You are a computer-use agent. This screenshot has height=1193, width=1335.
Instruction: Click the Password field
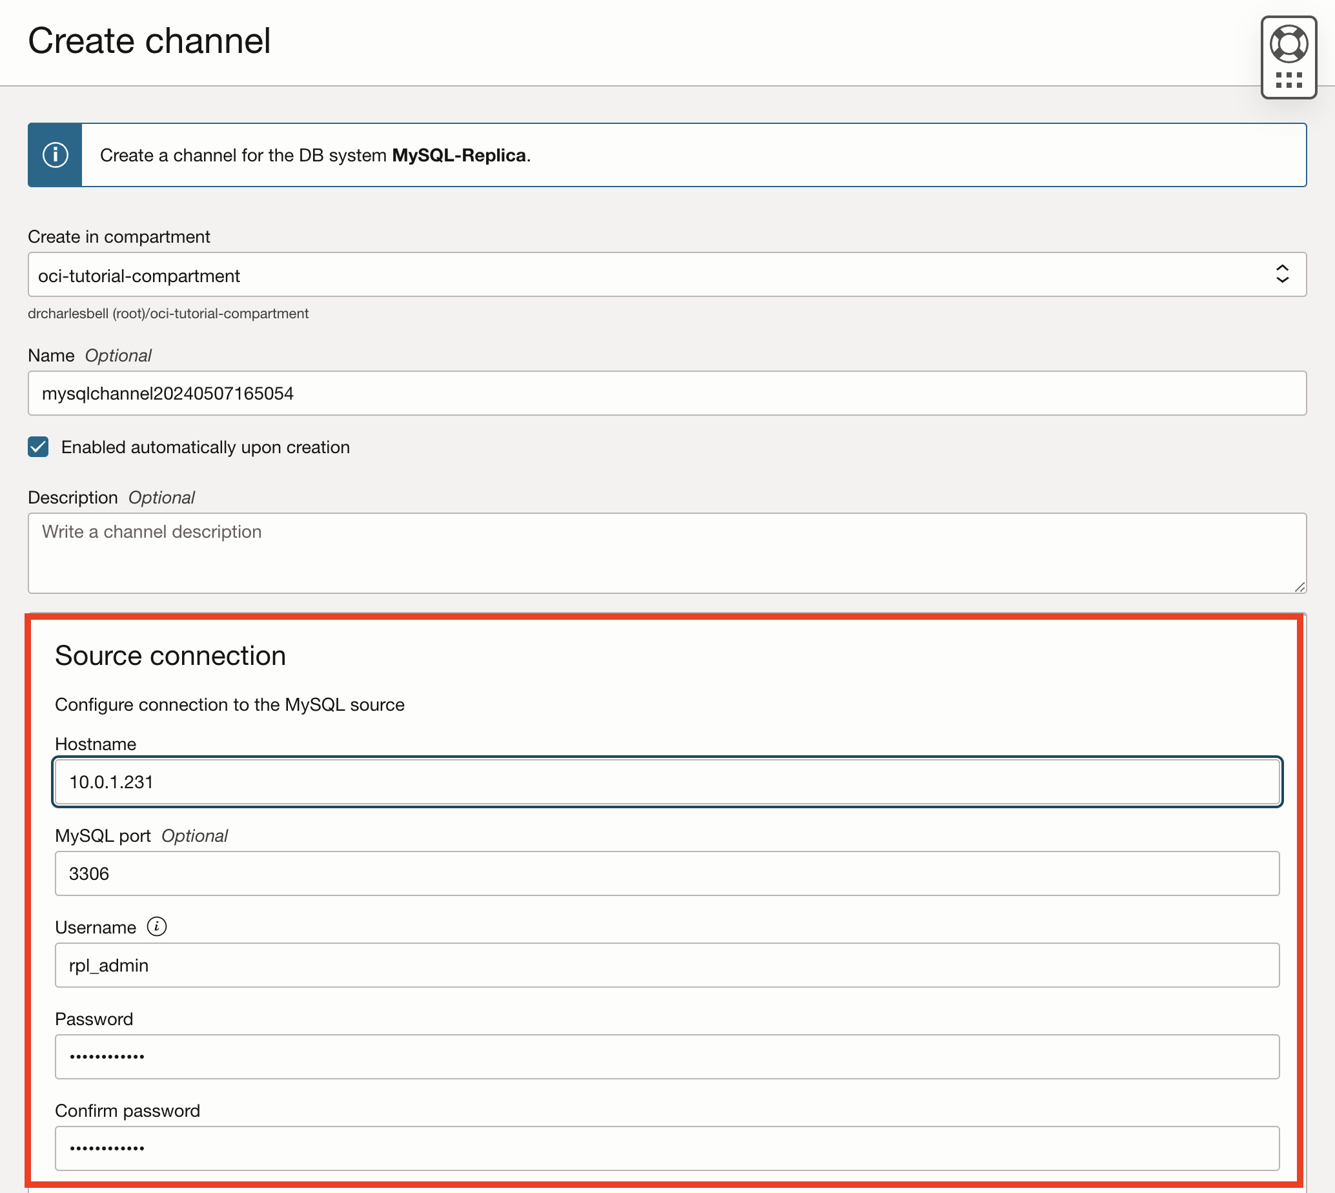point(666,1056)
